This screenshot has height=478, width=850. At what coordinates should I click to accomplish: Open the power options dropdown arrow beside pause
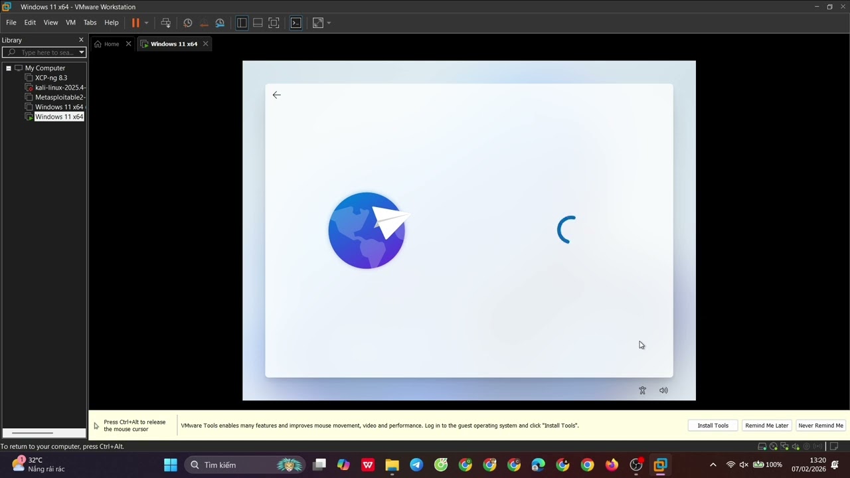click(147, 23)
